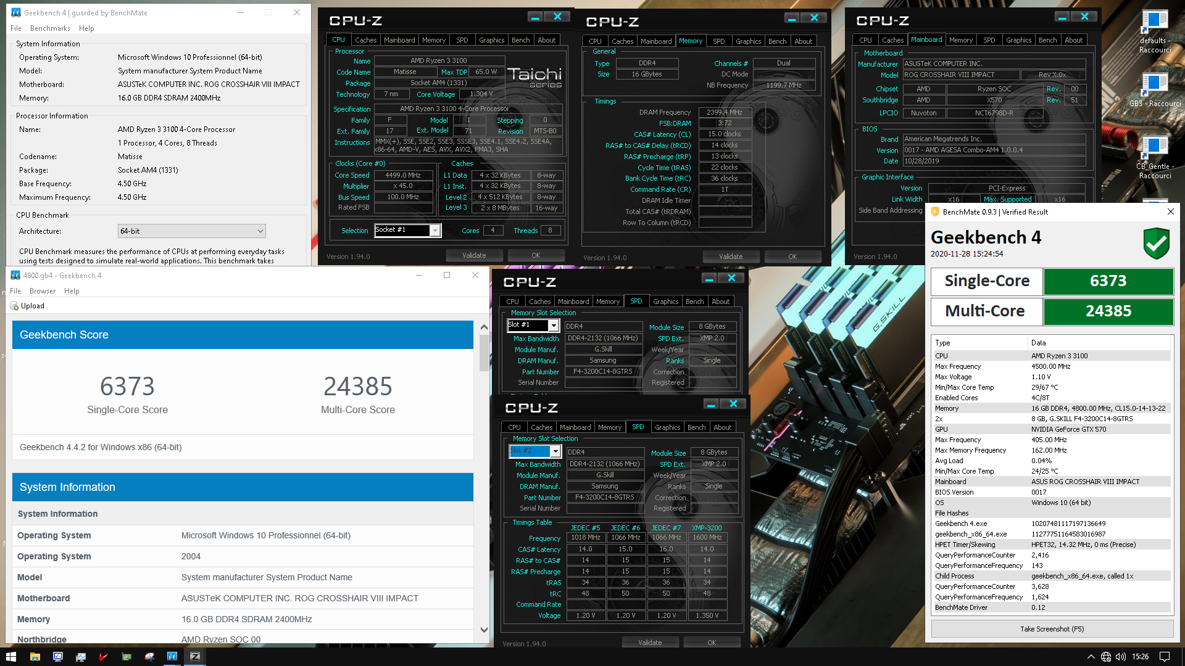
Task: Click OK in the CPU-Z window showing SPD Slot #2
Action: 712,643
